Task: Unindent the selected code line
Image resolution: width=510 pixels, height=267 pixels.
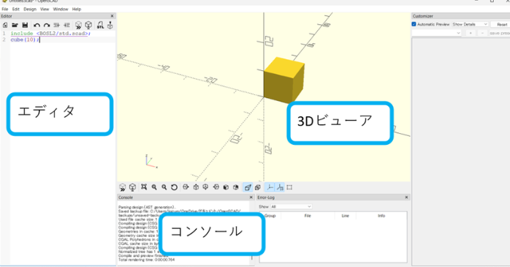Action: 56,25
